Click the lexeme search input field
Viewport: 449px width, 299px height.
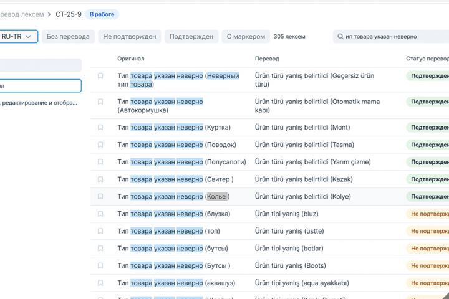pos(393,37)
